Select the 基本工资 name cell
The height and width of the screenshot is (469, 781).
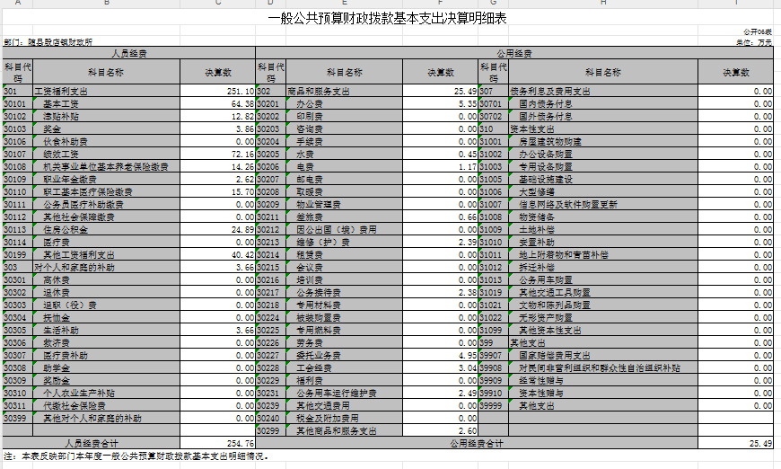coord(106,103)
